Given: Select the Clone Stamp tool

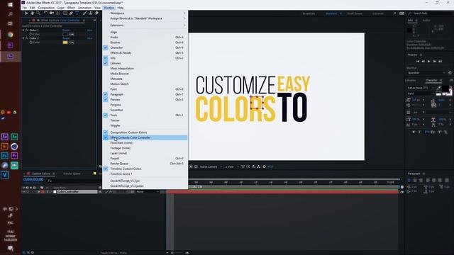Looking at the screenshot, I should (x=90, y=13).
